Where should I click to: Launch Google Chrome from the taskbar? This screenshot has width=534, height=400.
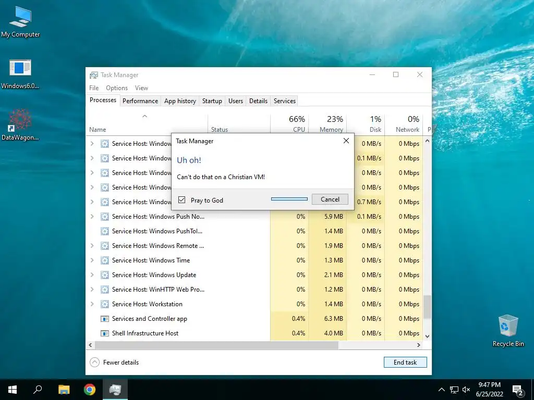click(90, 390)
